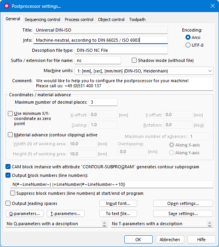Uncheck Output block numbers checkbox
The image size is (219, 247).
[8, 175]
